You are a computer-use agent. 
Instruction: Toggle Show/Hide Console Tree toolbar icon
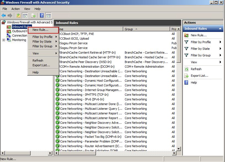click(25, 15)
